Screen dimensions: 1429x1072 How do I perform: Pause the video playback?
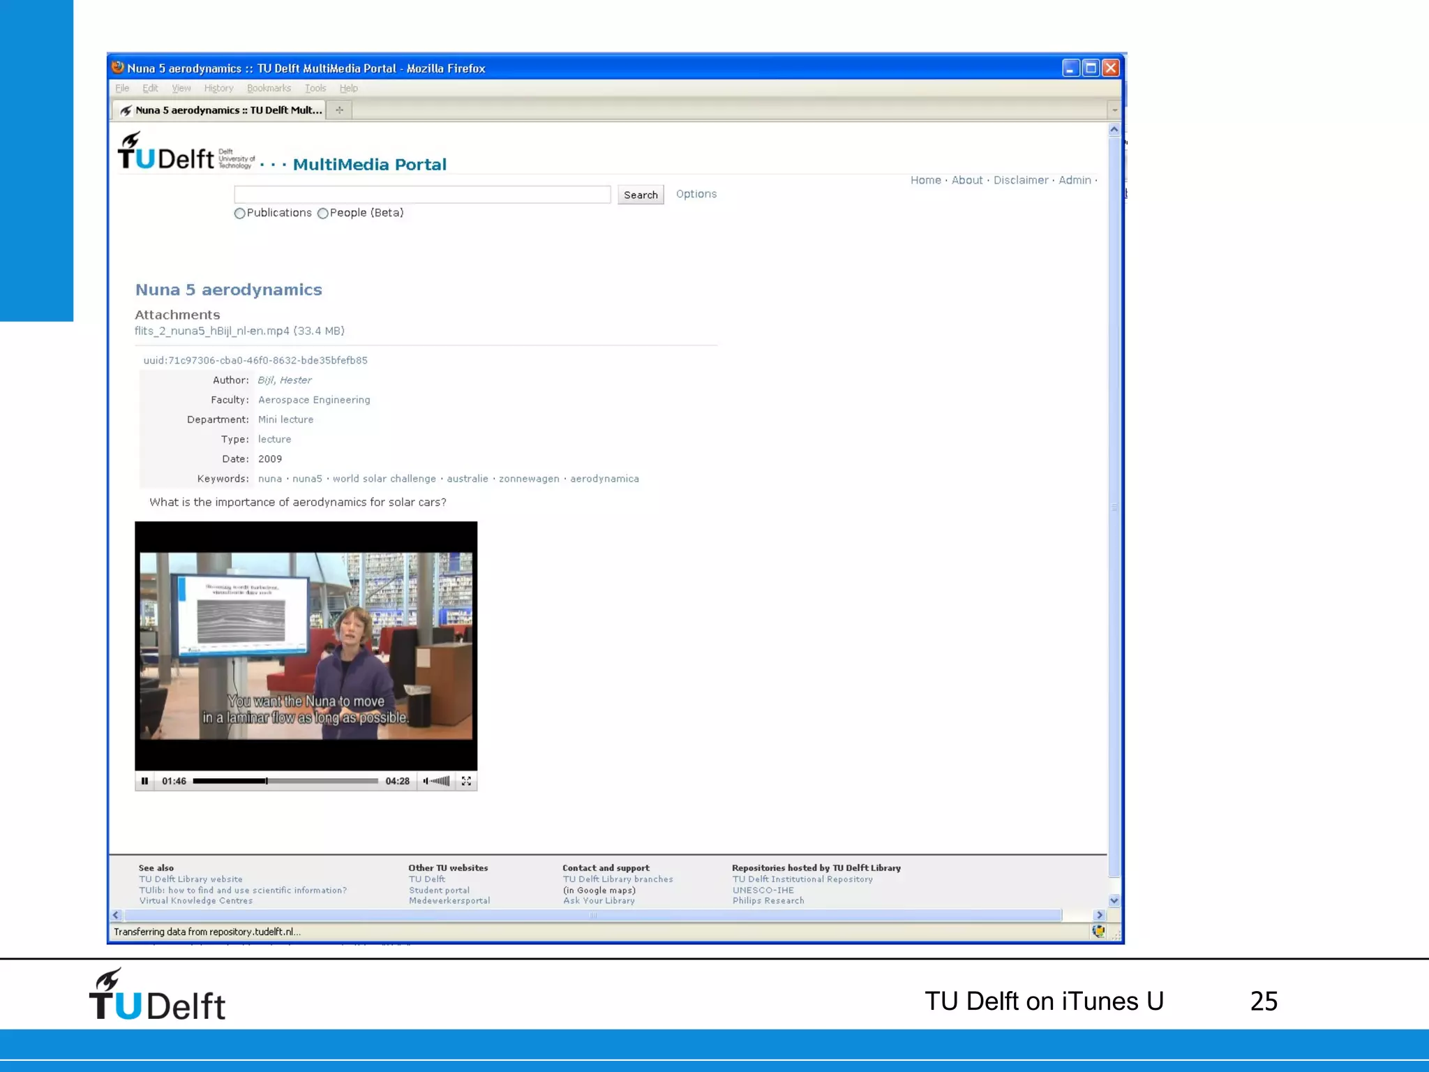pyautogui.click(x=144, y=781)
